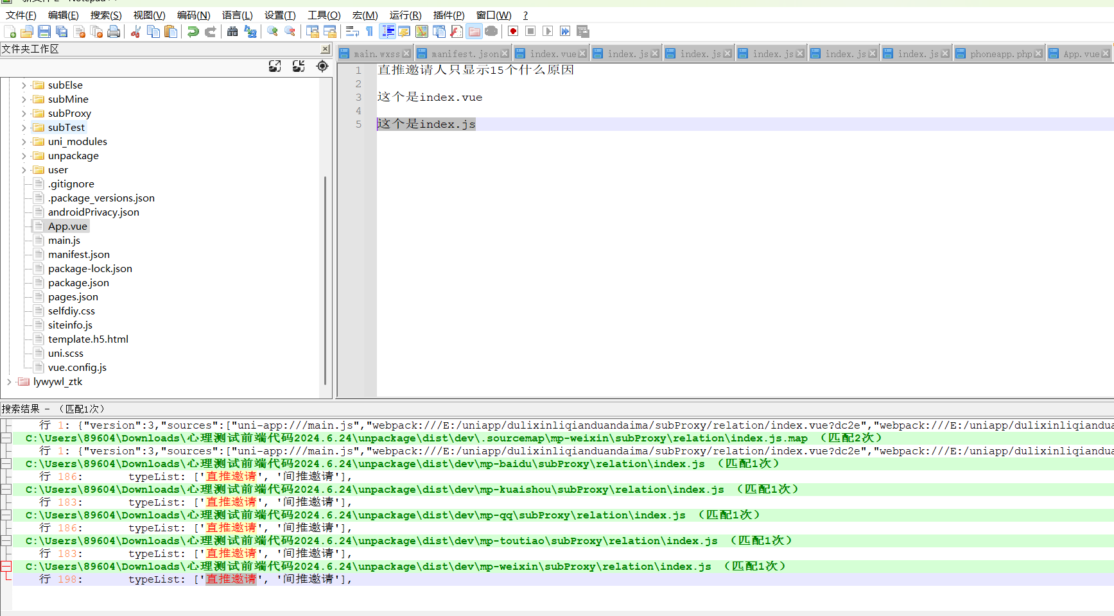This screenshot has height=616, width=1114.
Task: Click the folder tree vertical scrollbar
Action: point(325,281)
